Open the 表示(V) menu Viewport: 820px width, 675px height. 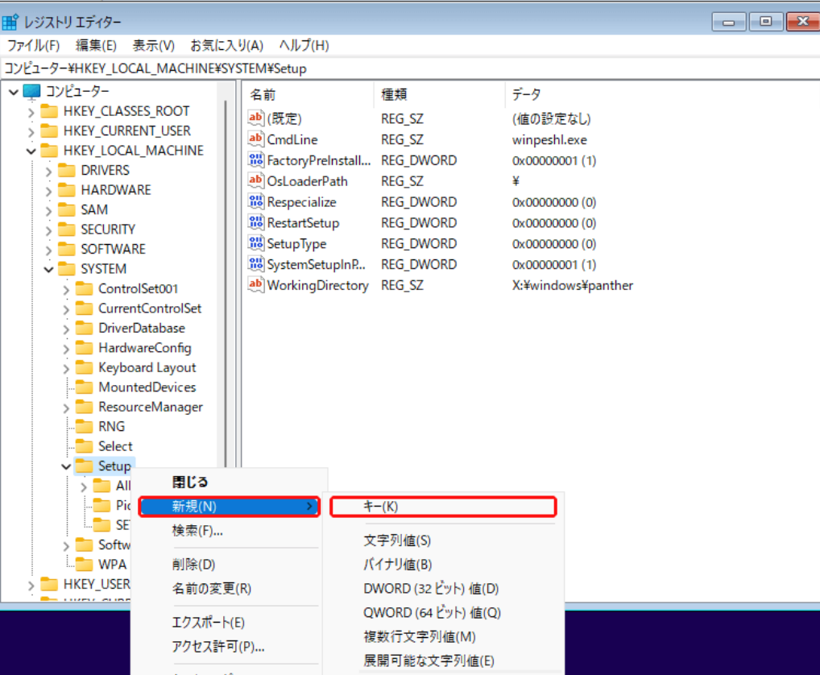pos(154,45)
